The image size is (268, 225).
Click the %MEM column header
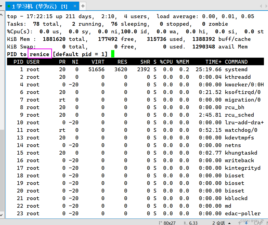183,62
